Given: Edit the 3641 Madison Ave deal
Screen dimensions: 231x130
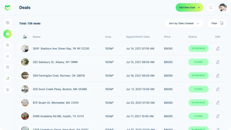Looking at the screenshot, I should [218, 48].
